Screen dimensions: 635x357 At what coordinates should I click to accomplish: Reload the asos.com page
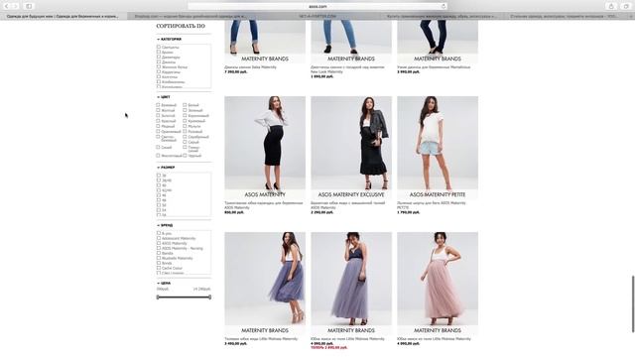pyautogui.click(x=444, y=7)
